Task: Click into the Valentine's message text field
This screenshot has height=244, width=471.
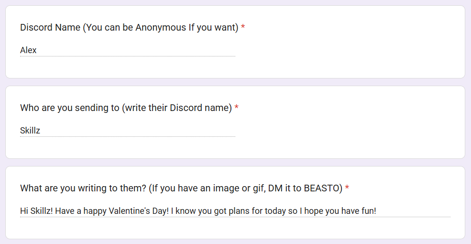Action: 234,211
